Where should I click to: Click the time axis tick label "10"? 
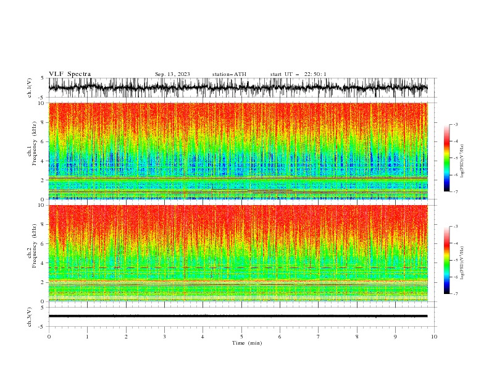[x=434, y=337]
